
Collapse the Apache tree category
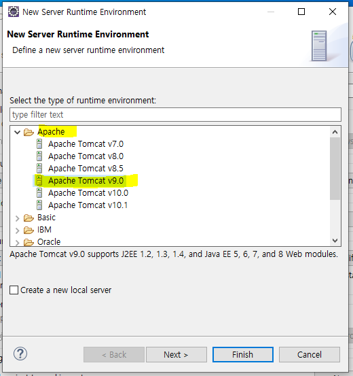tap(17, 132)
